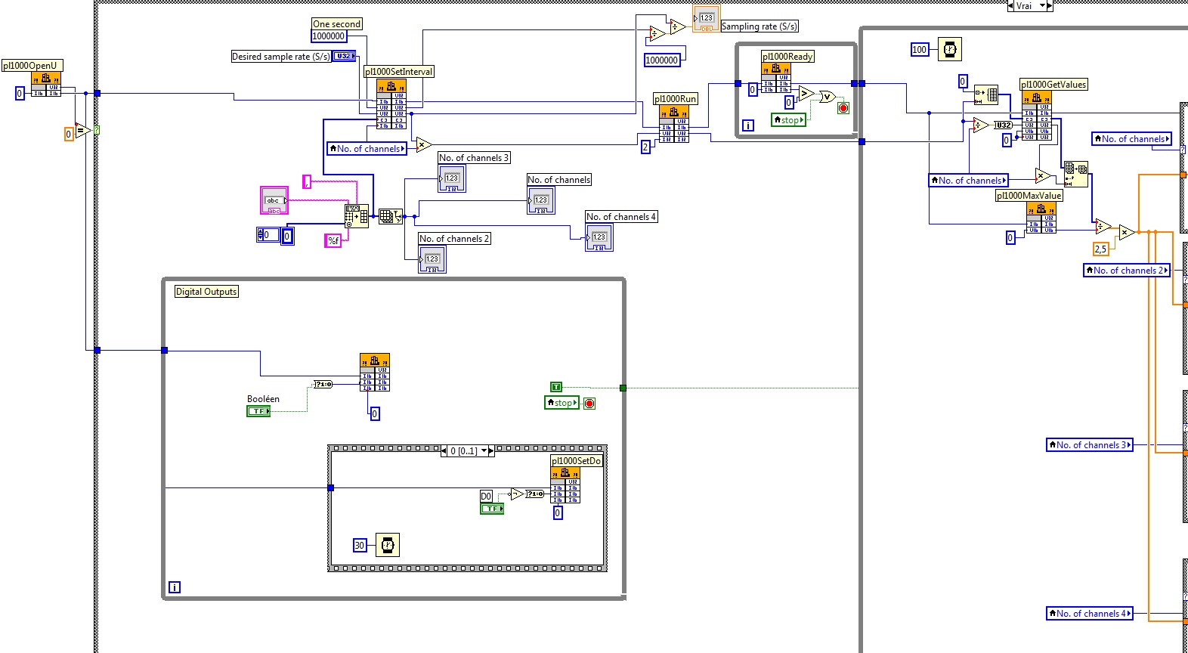Click the stop condition terminal in pl1000Ready loop
The width and height of the screenshot is (1188, 653).
point(843,108)
